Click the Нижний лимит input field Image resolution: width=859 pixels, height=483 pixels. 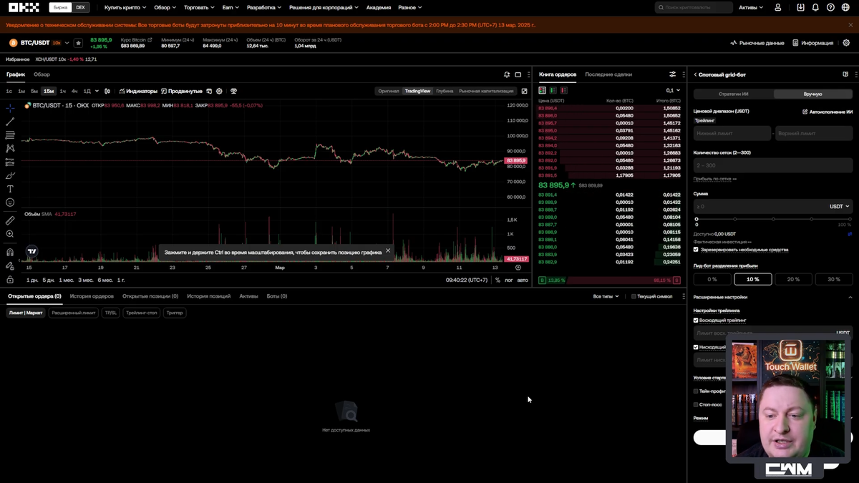coord(732,134)
